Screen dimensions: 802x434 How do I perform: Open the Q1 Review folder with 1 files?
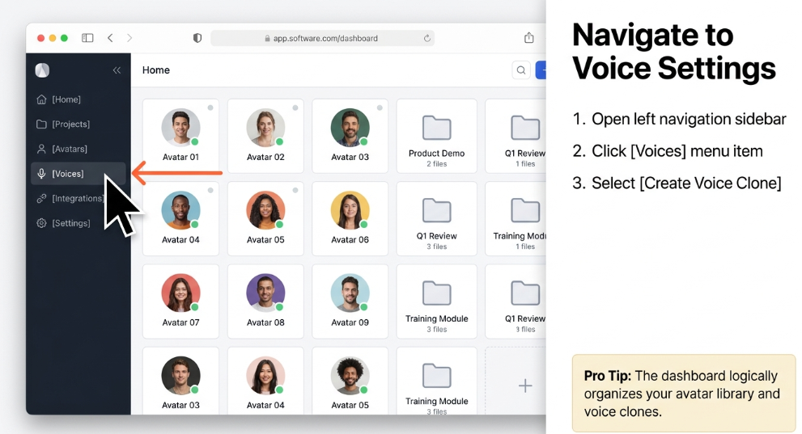[x=516, y=136]
